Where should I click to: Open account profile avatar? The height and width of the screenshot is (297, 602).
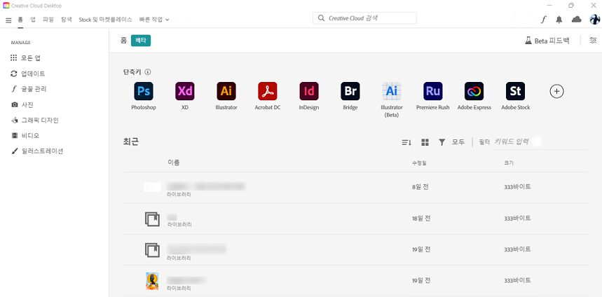click(x=595, y=19)
